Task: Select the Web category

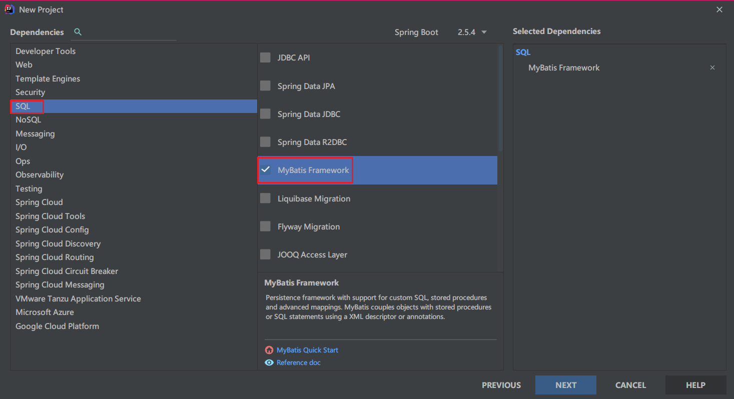Action: [134, 64]
